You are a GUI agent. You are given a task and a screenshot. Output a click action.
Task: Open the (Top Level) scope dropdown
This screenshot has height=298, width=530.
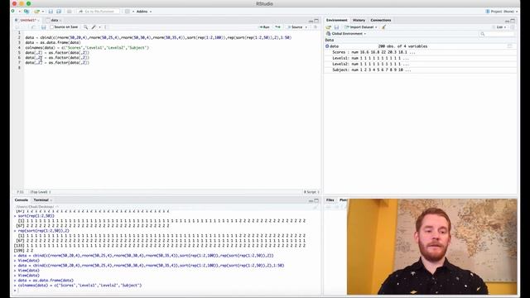[x=41, y=192]
